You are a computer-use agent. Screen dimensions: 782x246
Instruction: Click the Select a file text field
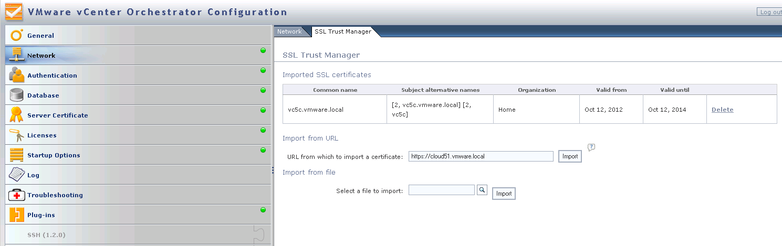(441, 190)
